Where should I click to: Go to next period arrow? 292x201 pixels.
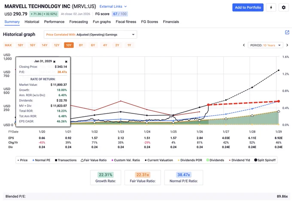coord(287,45)
